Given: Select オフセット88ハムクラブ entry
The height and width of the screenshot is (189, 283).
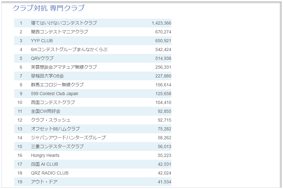Looking at the screenshot, I should tap(55, 129).
